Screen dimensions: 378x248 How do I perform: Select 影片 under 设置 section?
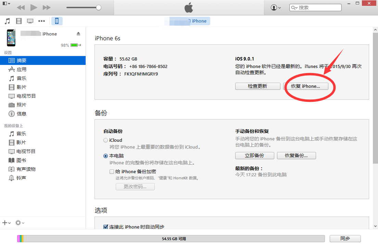coord(43,87)
